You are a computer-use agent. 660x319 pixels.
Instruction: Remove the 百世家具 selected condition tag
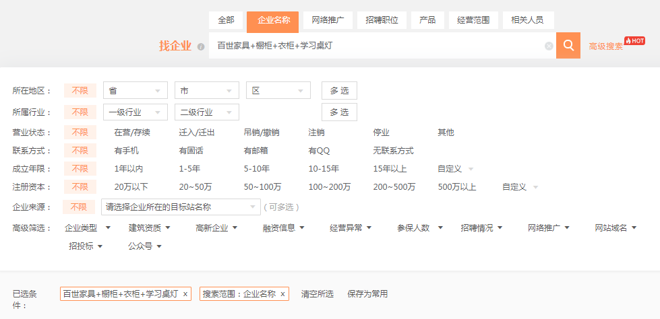[185, 294]
